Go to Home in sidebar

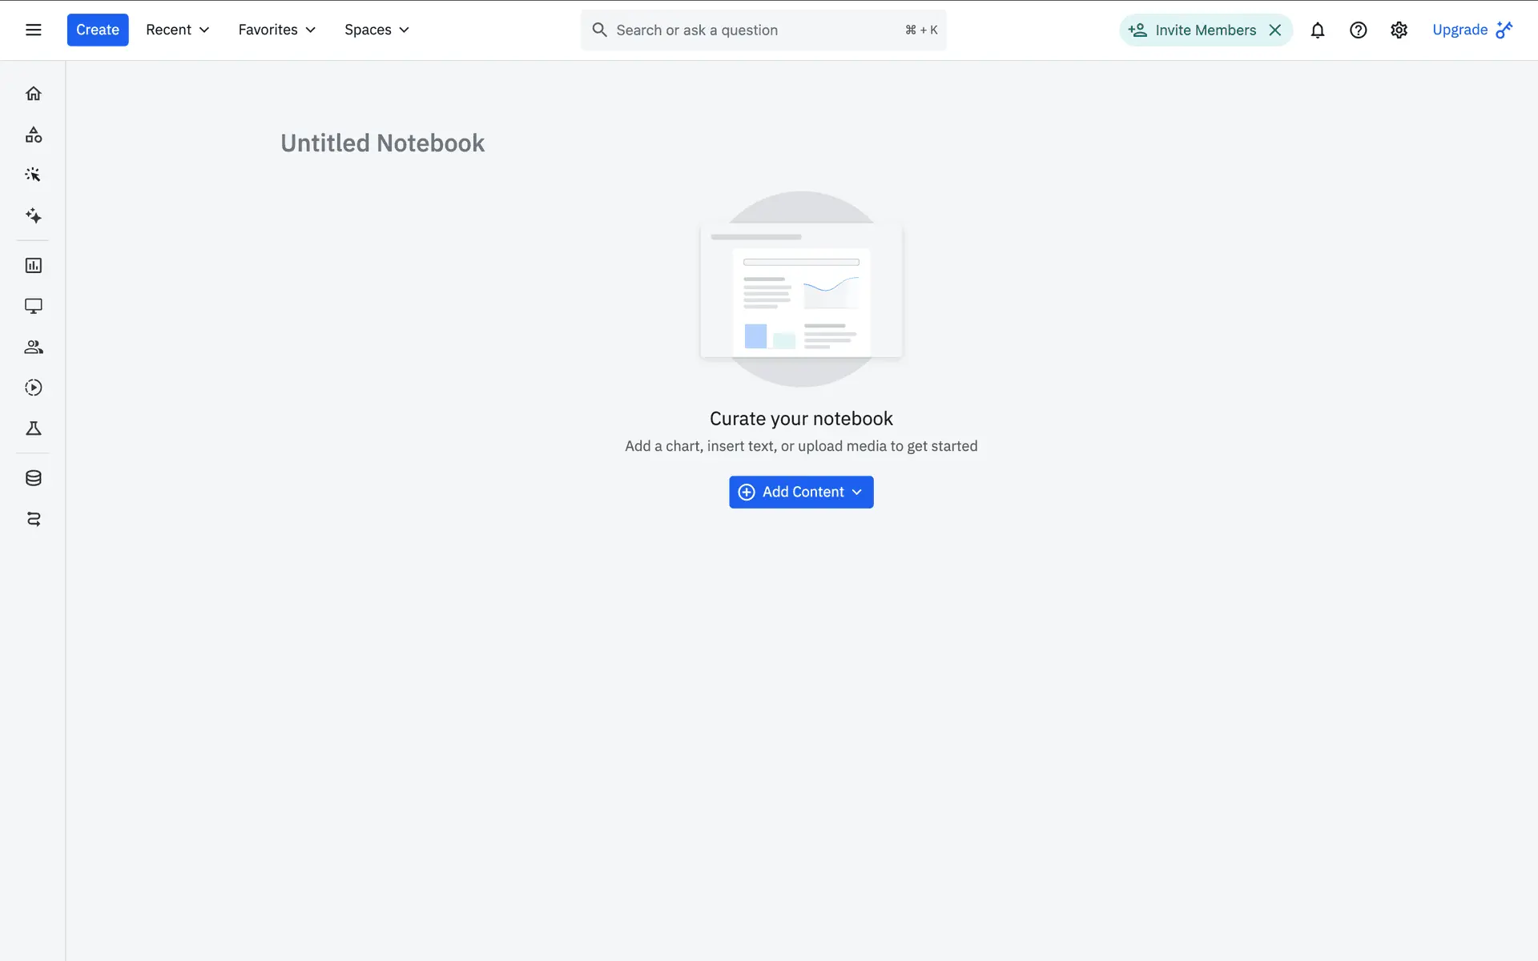pos(33,94)
